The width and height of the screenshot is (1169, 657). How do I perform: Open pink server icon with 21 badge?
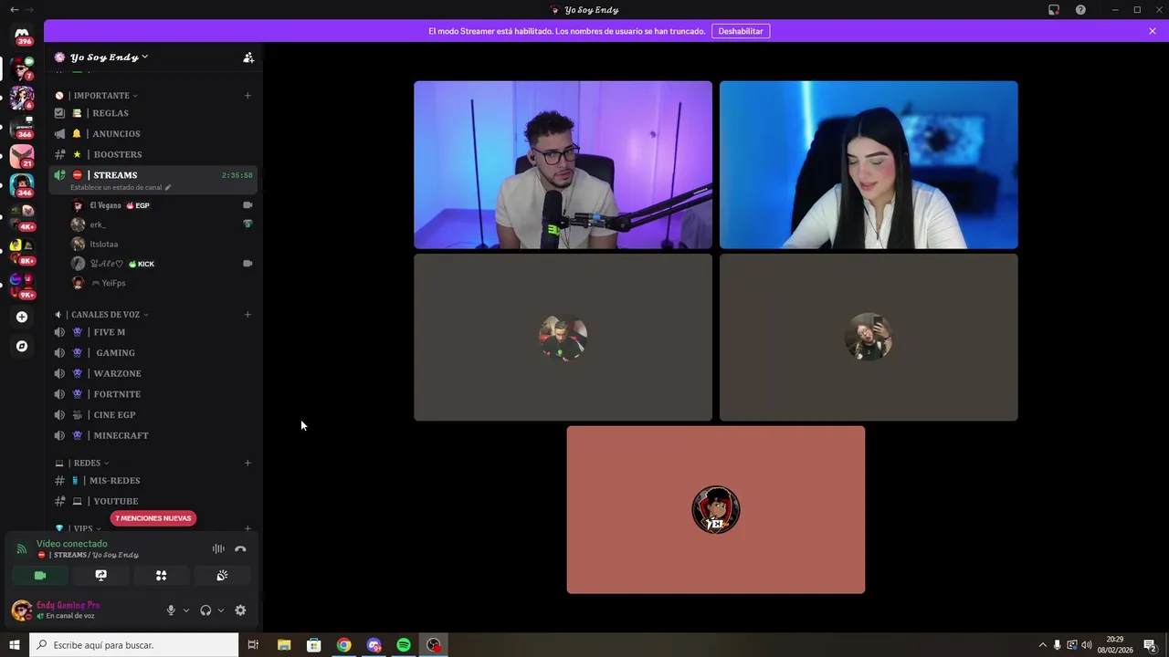22,156
